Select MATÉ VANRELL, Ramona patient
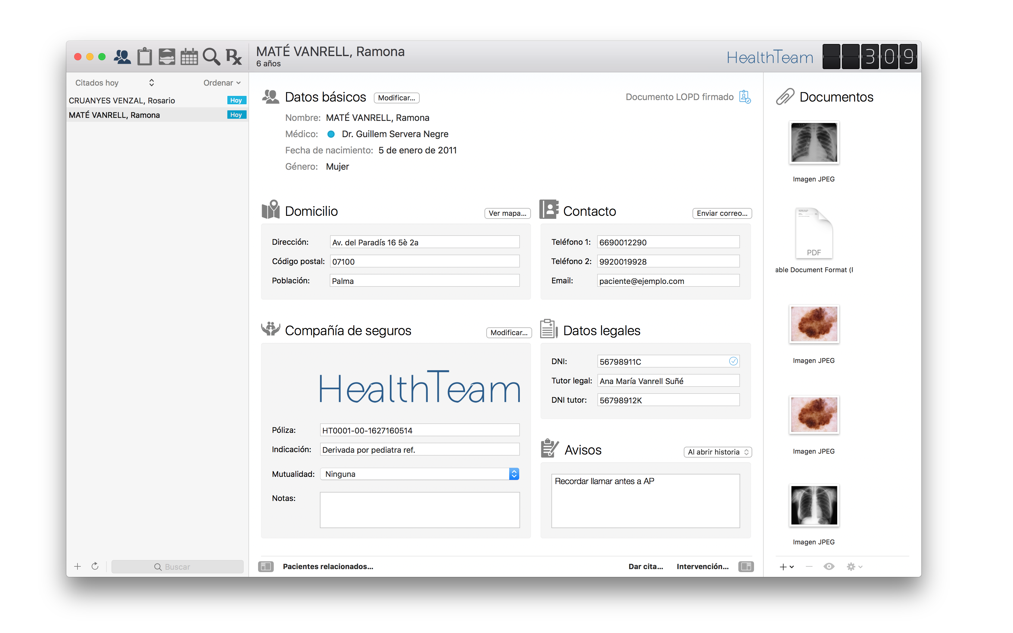 point(157,115)
